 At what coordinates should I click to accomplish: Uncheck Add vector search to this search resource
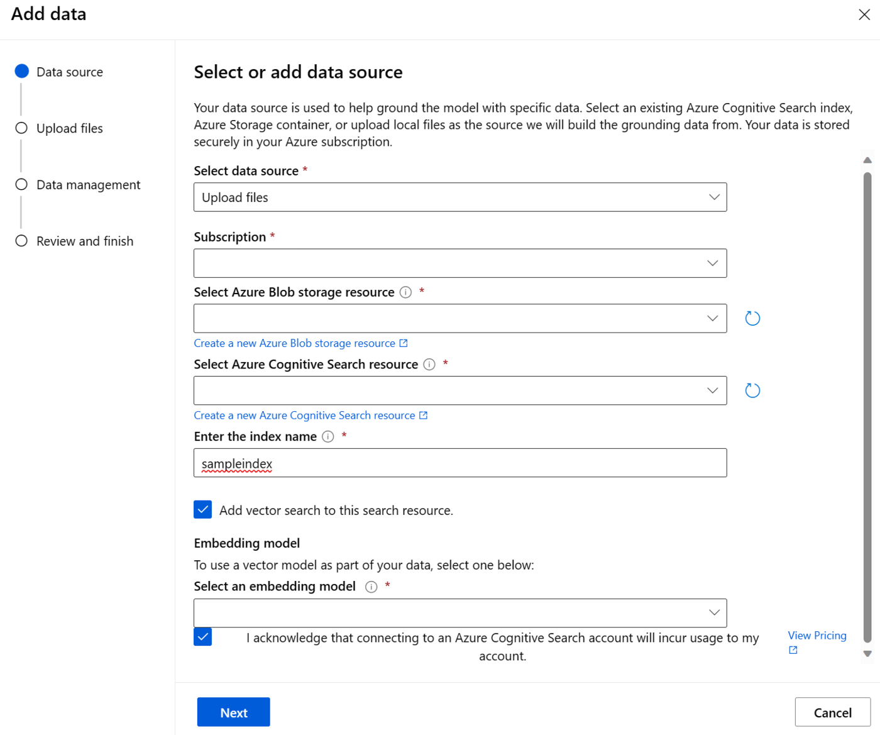(x=202, y=510)
